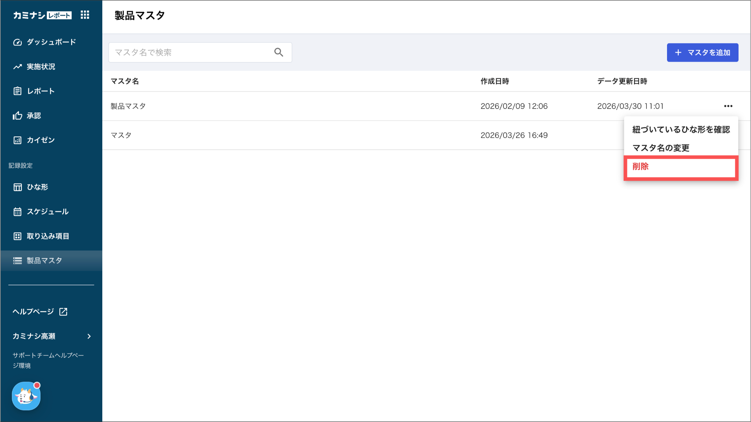
Task: Open the dashboard gauge icon
Action: [17, 42]
